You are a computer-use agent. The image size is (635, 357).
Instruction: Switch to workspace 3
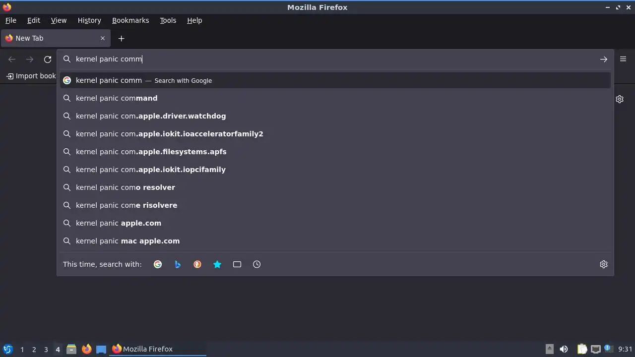46,350
